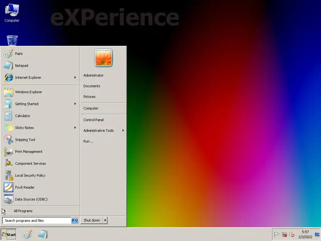The width and height of the screenshot is (321, 241).
Task: Open Windows Explorer folder icon
Action: (x=8, y=92)
